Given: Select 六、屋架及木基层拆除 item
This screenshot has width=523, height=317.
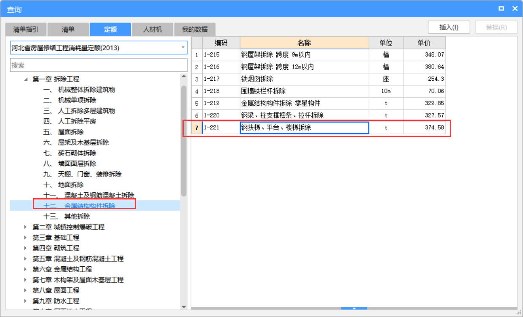Looking at the screenshot, I should [x=76, y=142].
